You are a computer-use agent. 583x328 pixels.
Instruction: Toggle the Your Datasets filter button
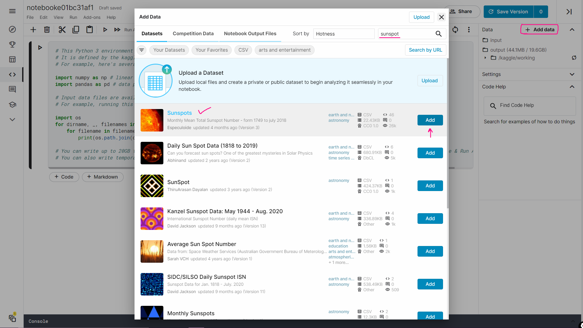[169, 50]
